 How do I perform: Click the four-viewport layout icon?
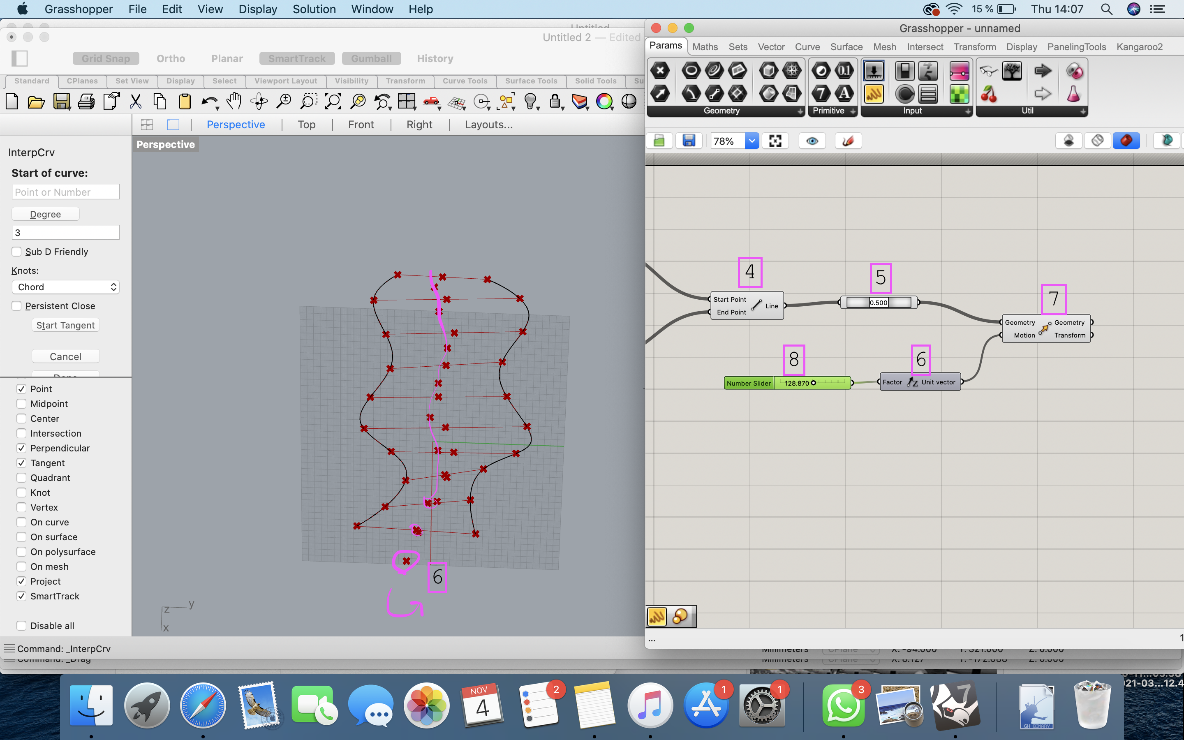coord(147,125)
